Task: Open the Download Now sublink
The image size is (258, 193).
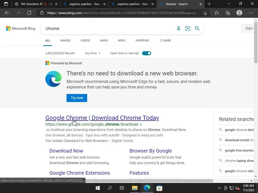Action: (66, 151)
